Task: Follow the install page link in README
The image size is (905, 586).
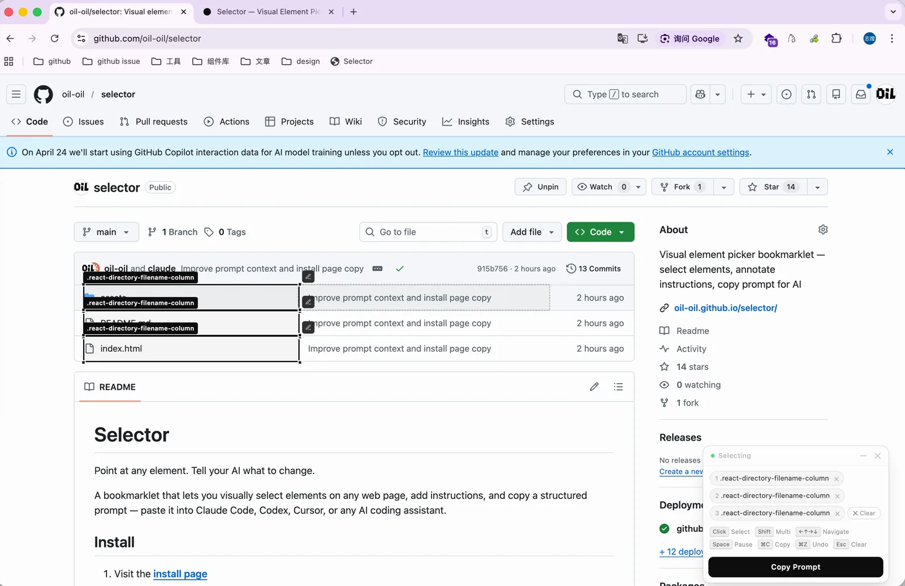Action: coord(180,574)
